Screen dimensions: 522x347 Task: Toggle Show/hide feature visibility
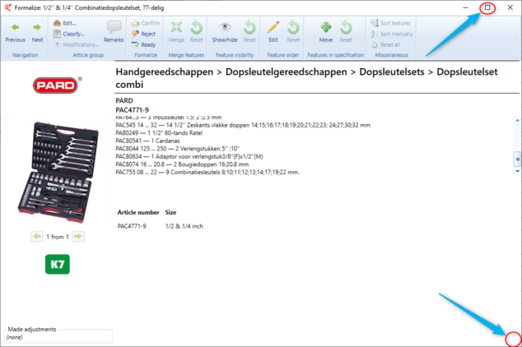click(x=225, y=32)
